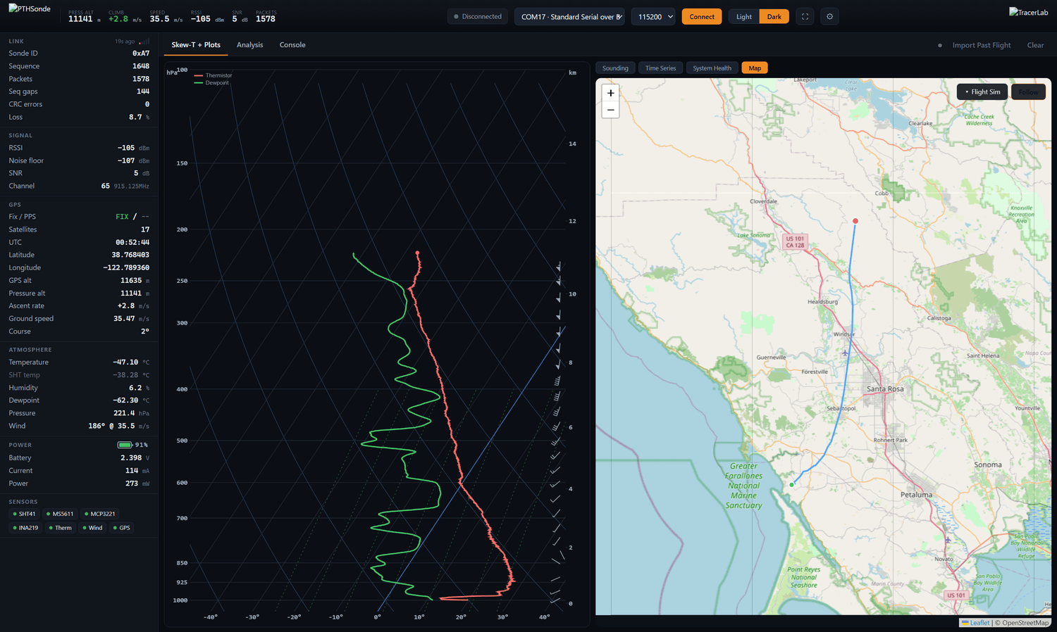Click the GPS sensor status chip
This screenshot has height=632, width=1057.
(121, 528)
